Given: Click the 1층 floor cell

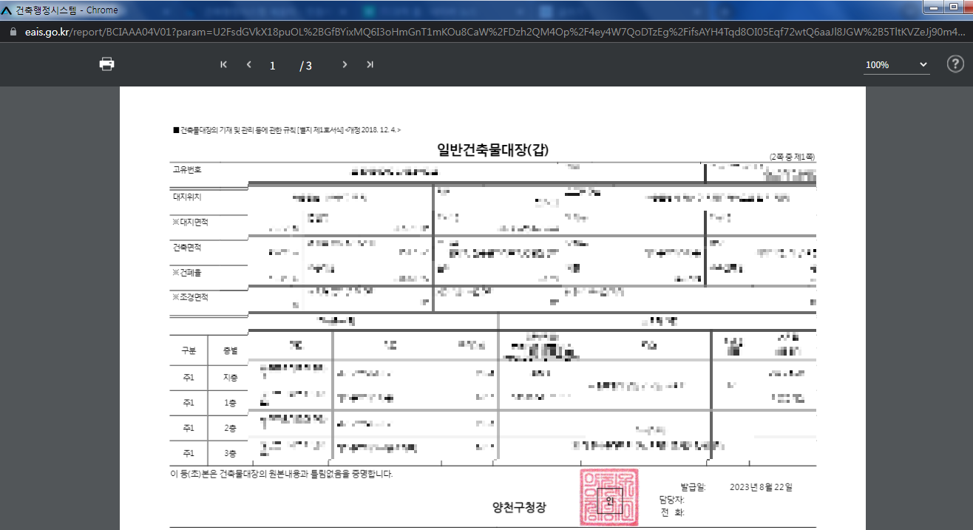Looking at the screenshot, I should tap(231, 403).
